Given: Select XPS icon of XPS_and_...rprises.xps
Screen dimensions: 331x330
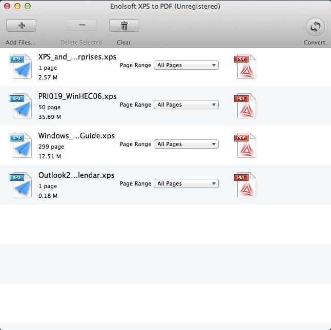Looking at the screenshot, I should pos(20,66).
